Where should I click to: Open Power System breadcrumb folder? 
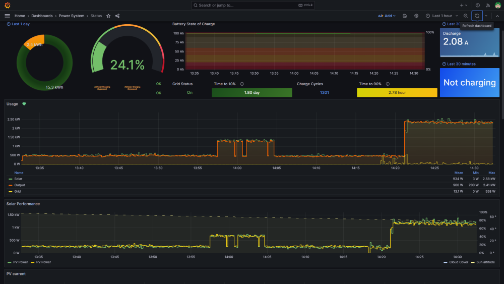72,16
